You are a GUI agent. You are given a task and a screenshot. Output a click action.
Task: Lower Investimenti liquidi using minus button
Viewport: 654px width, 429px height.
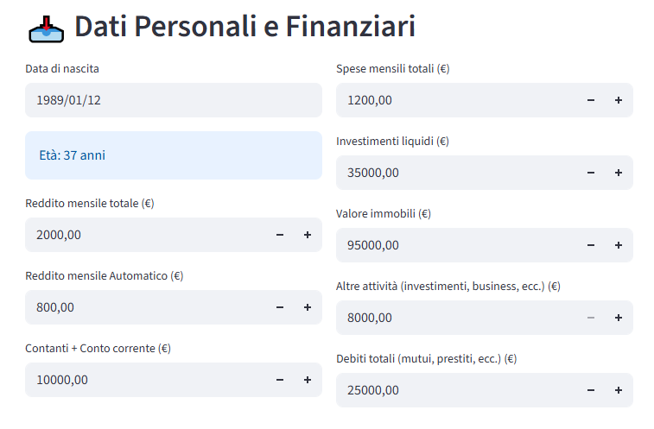590,173
